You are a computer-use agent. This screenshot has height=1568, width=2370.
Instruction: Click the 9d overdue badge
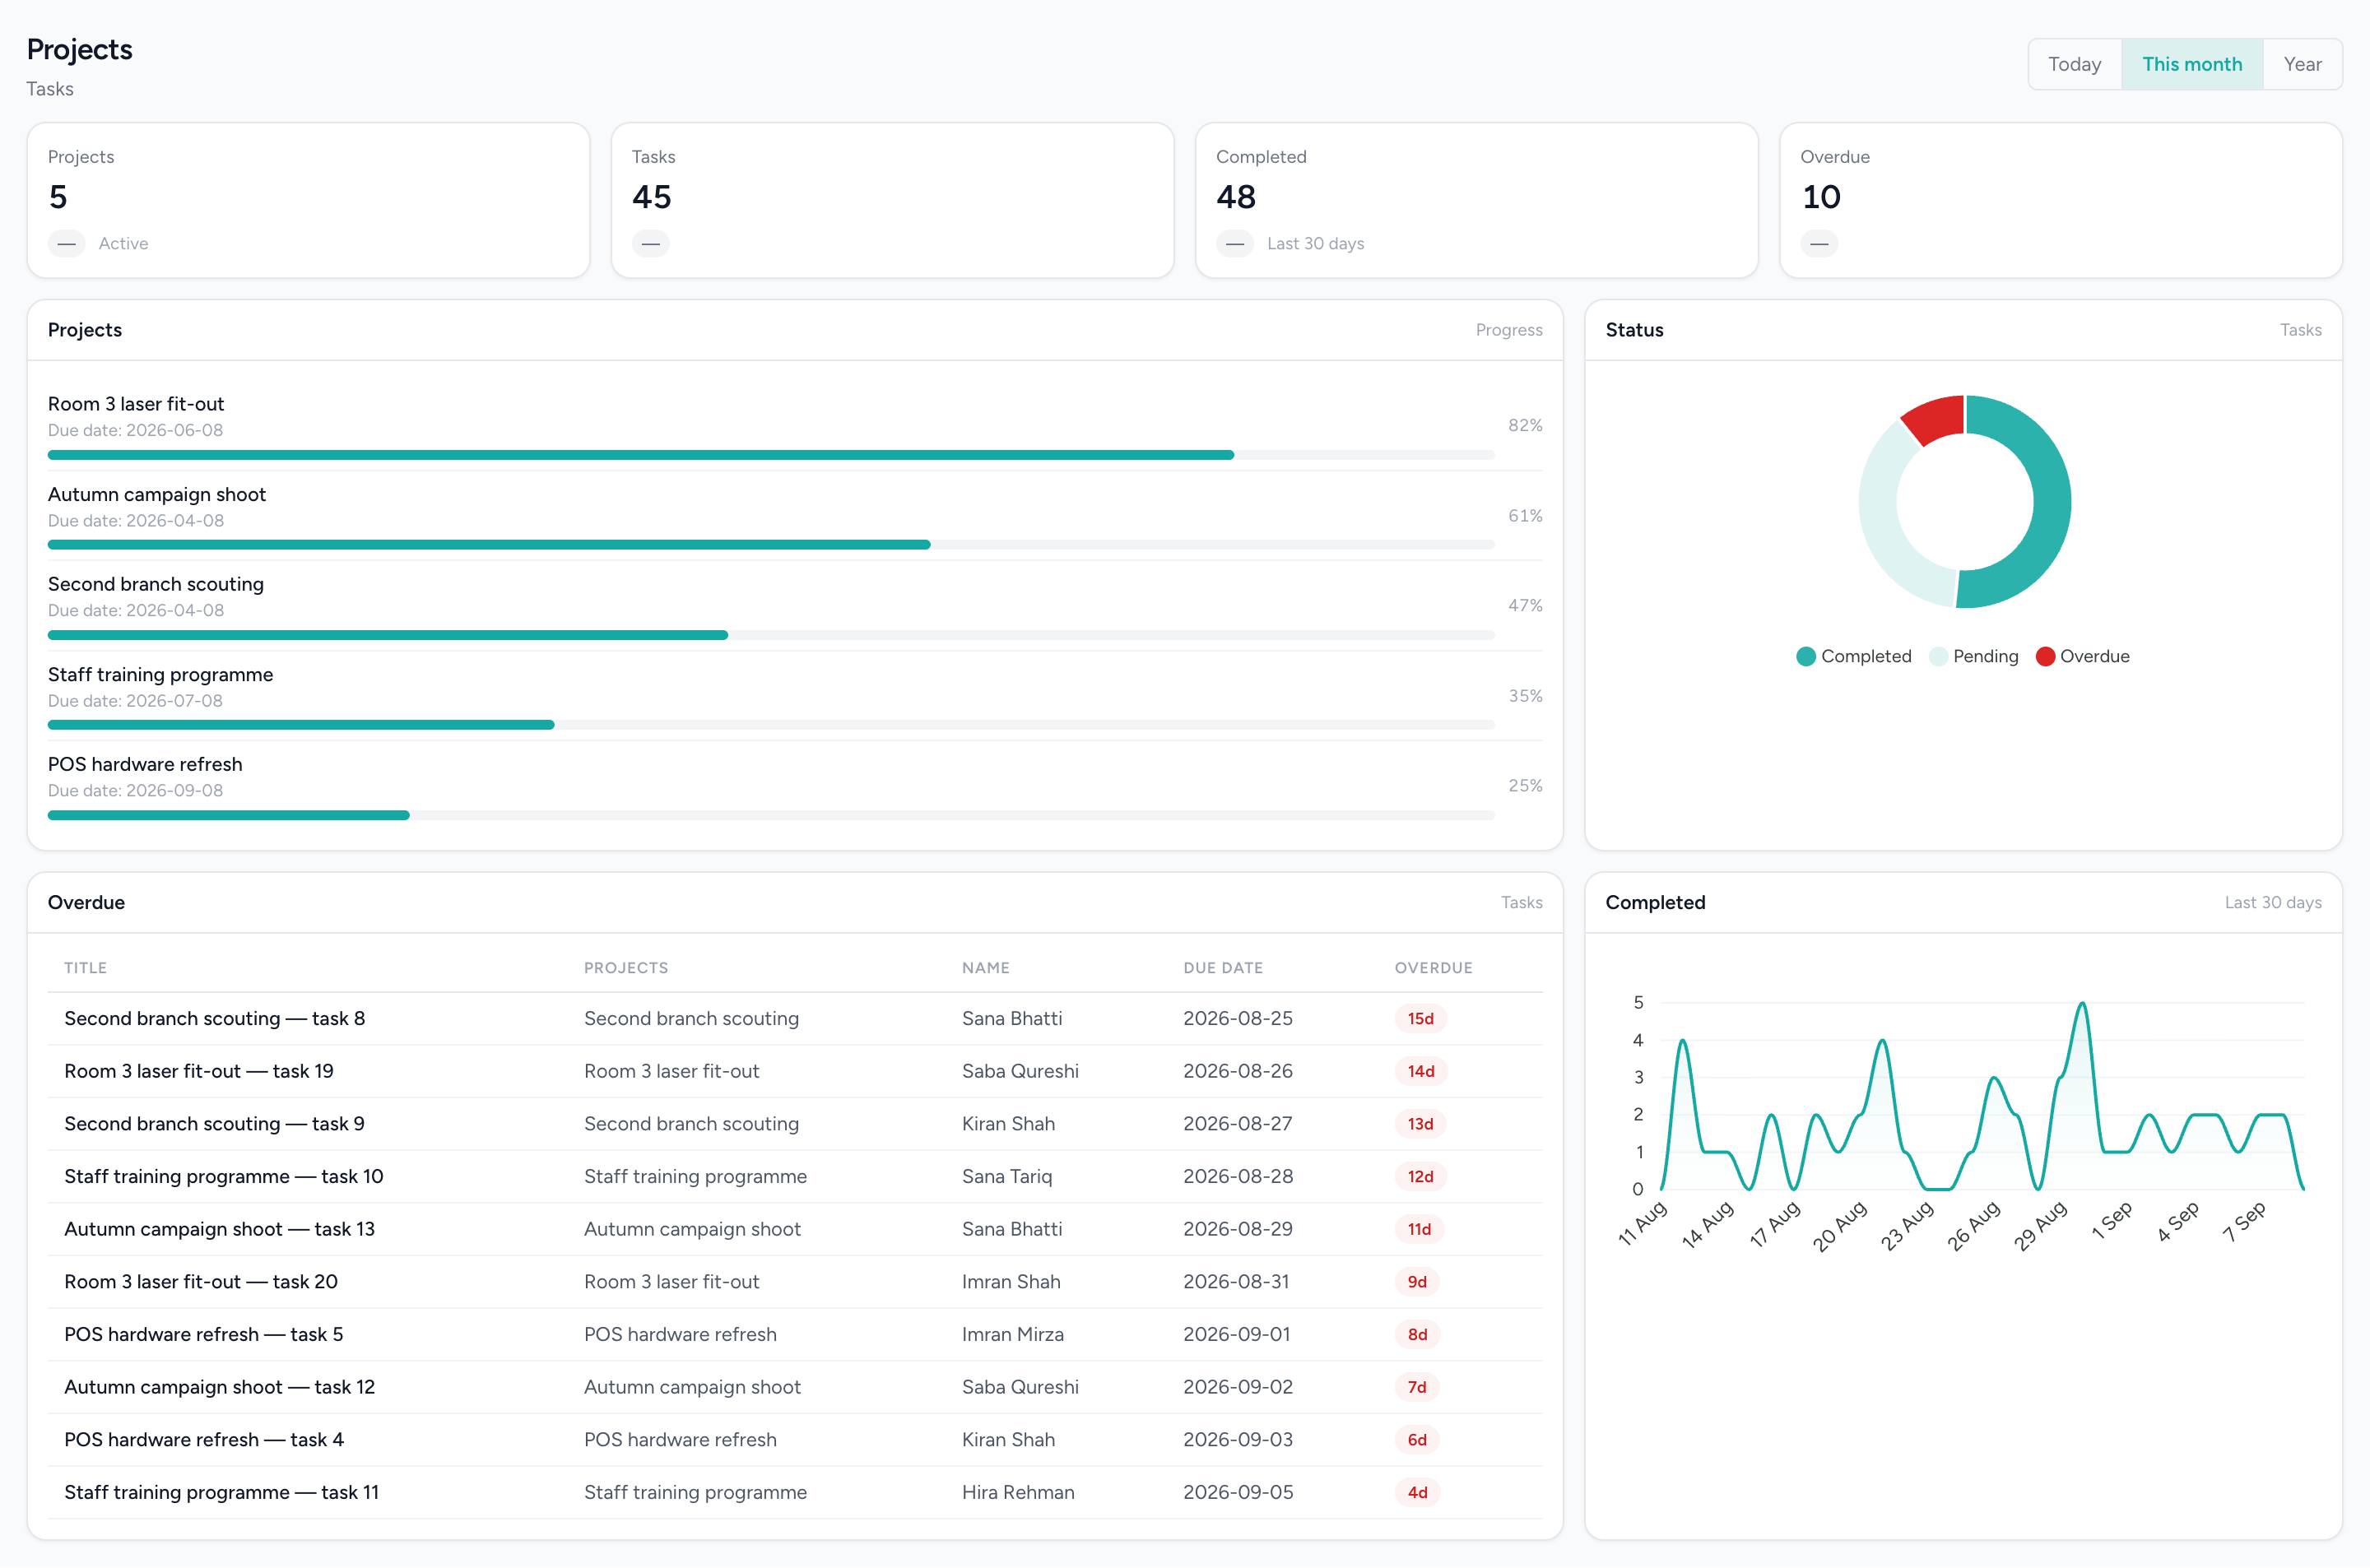click(x=1417, y=1282)
